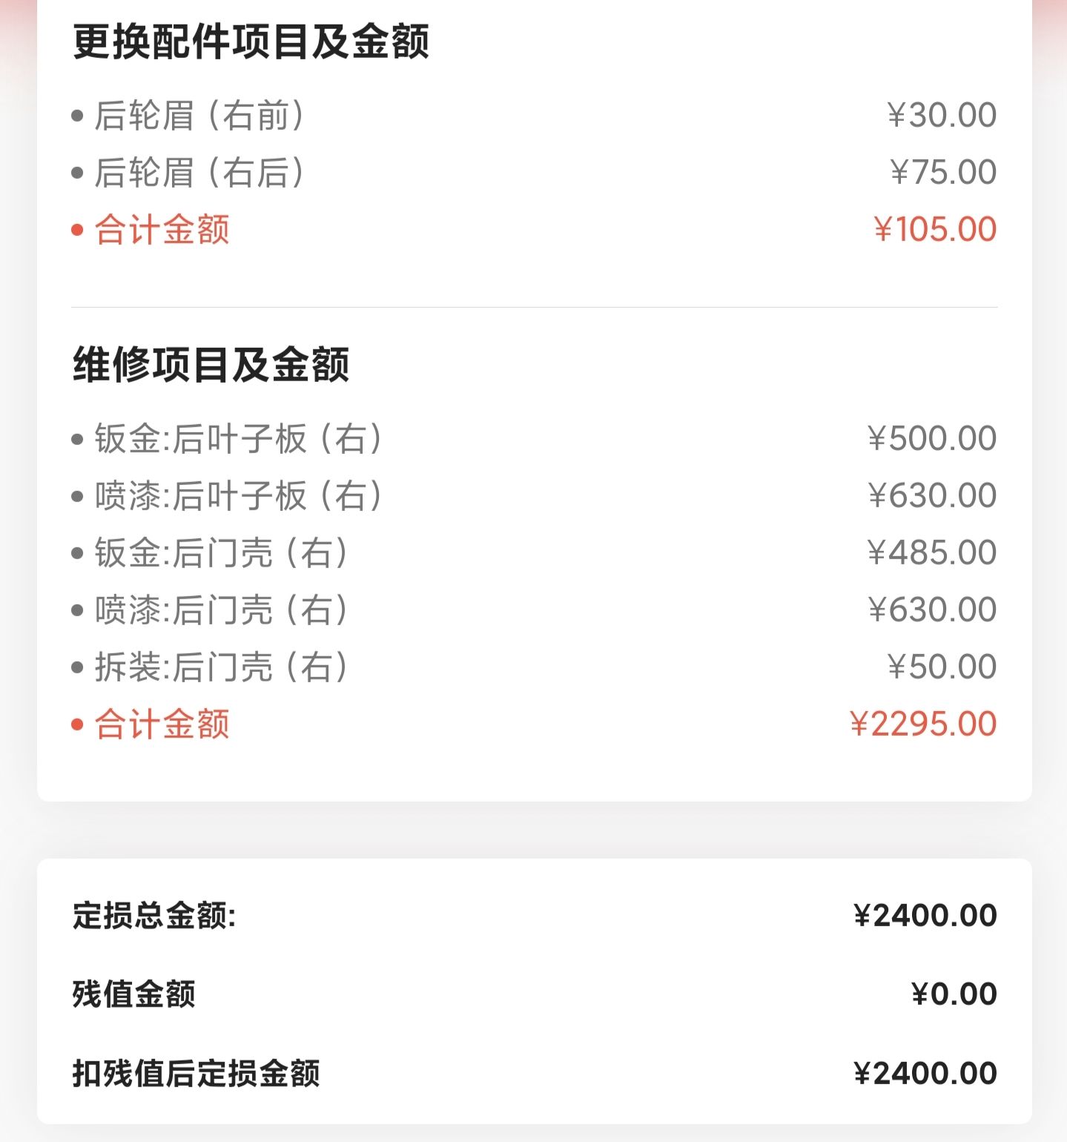1067x1142 pixels.
Task: Select the 拆装:后门壳（右） repair item
Action: pos(221,667)
